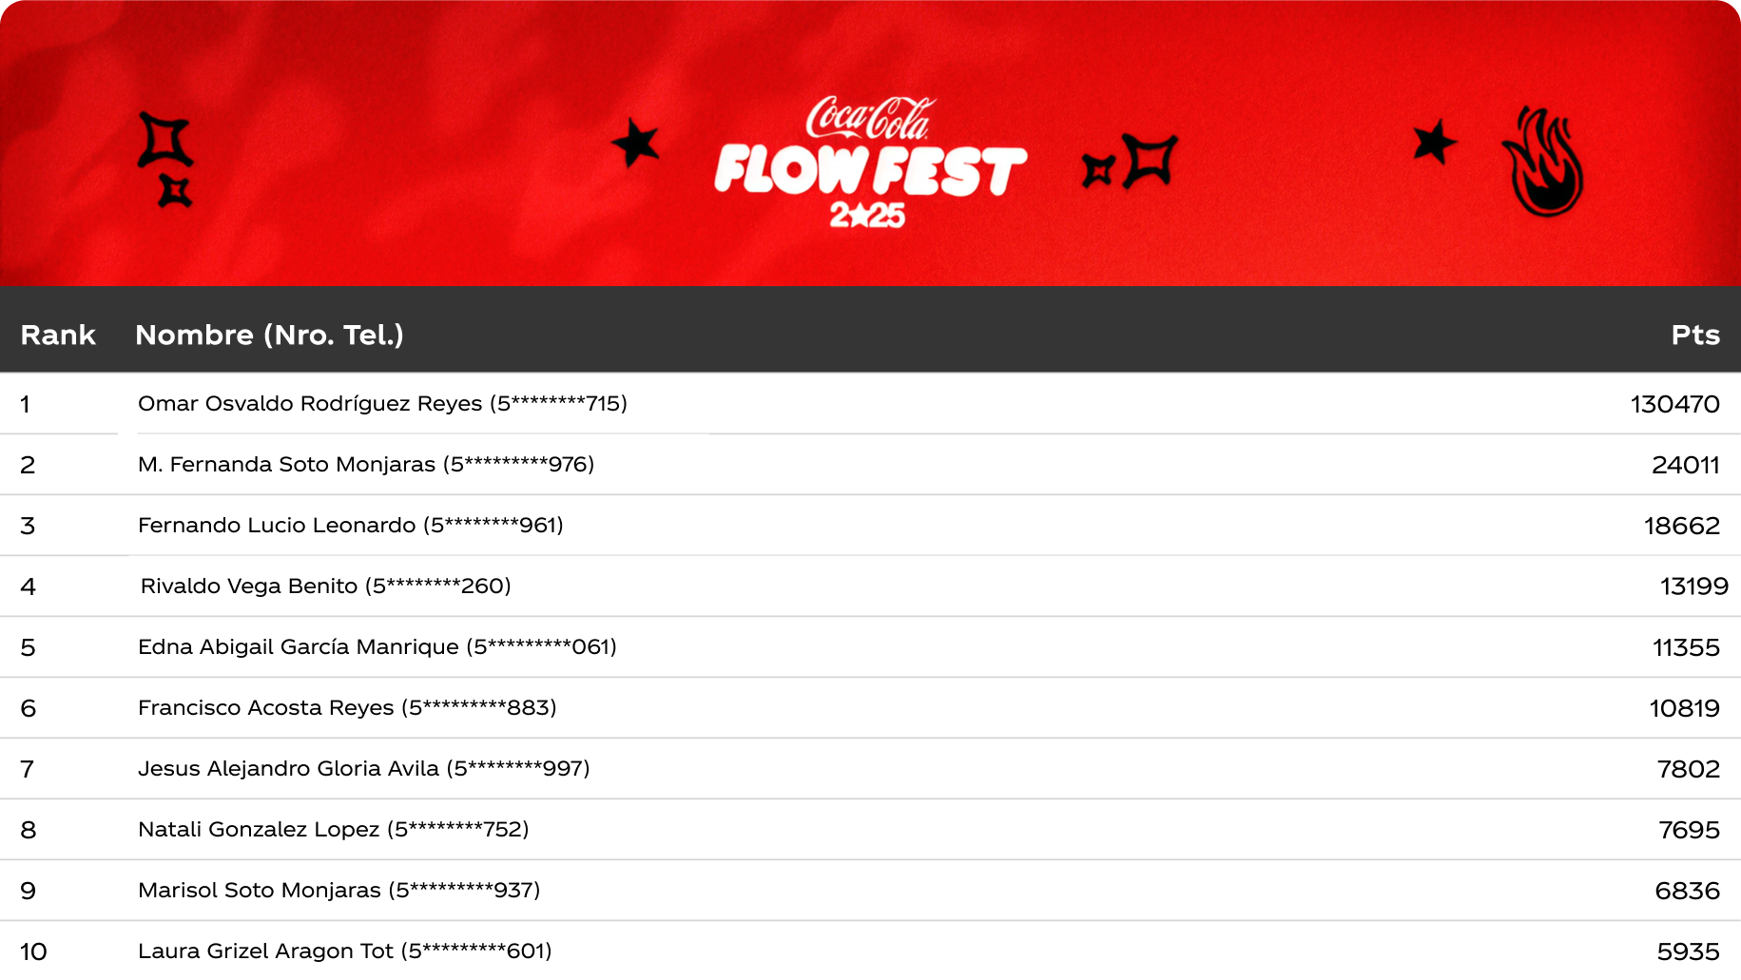1741x980 pixels.
Task: Click the Coca-Cola Flow Fest 2025 logo
Action: [869, 163]
